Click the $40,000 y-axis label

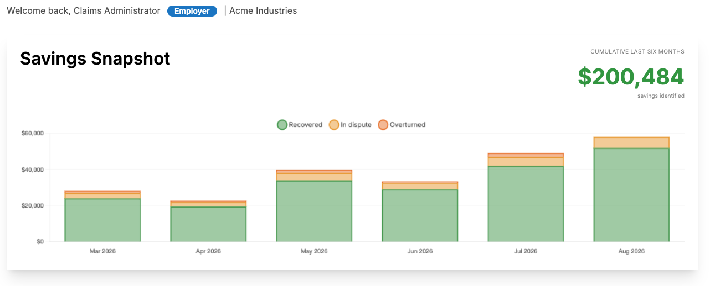(x=32, y=170)
